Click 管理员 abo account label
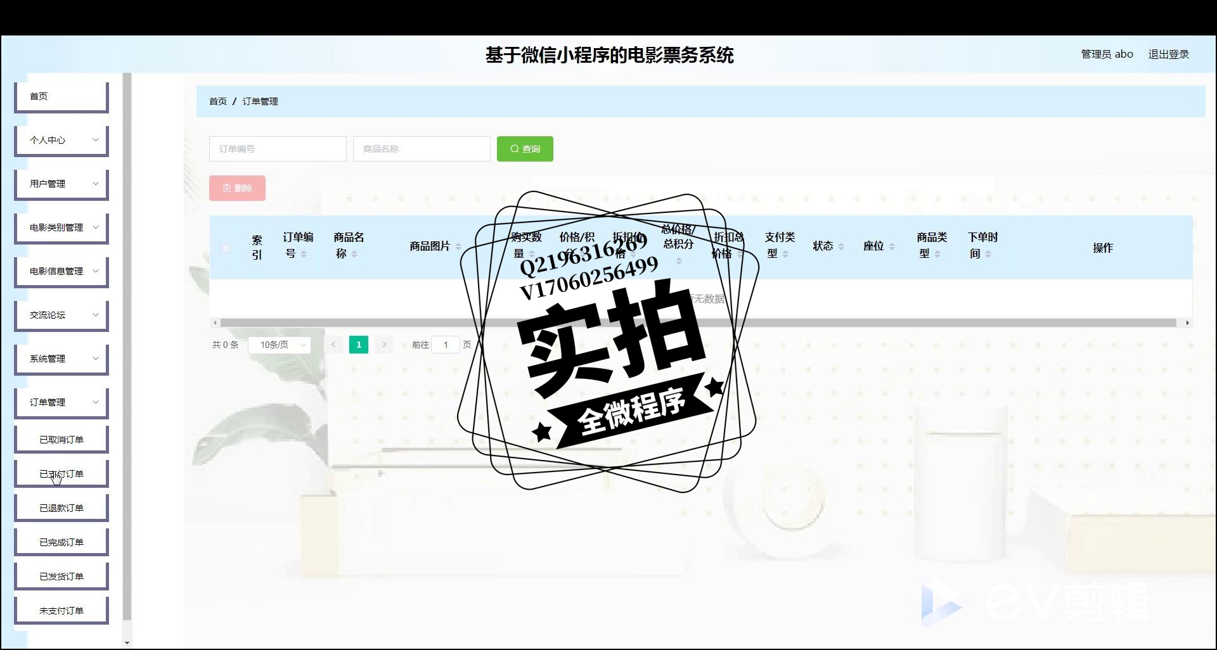This screenshot has height=650, width=1217. point(1107,54)
